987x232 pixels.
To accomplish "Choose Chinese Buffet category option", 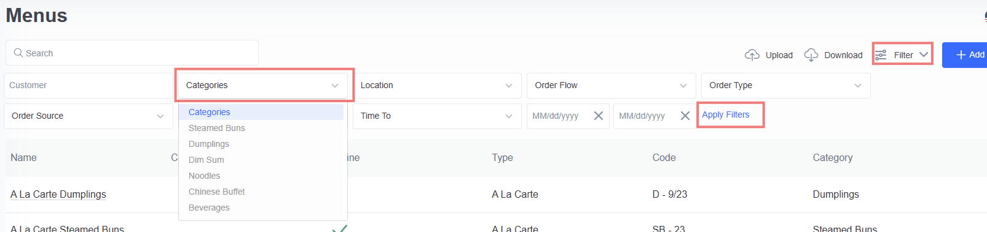I will (216, 192).
